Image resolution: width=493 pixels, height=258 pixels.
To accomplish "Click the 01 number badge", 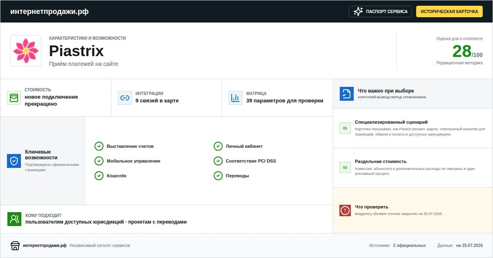I will [345, 128].
